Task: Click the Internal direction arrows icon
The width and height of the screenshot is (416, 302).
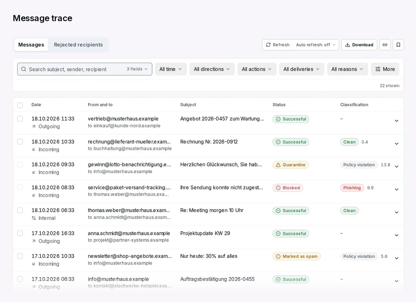Action: 34,218
